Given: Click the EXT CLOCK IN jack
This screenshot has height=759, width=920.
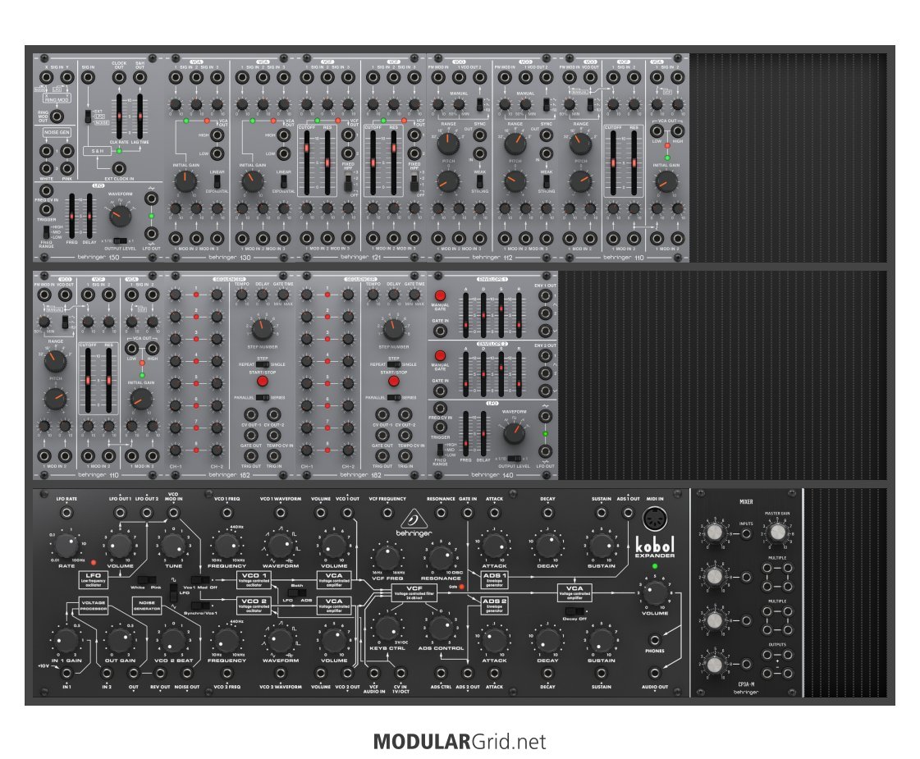Looking at the screenshot, I should tap(119, 170).
